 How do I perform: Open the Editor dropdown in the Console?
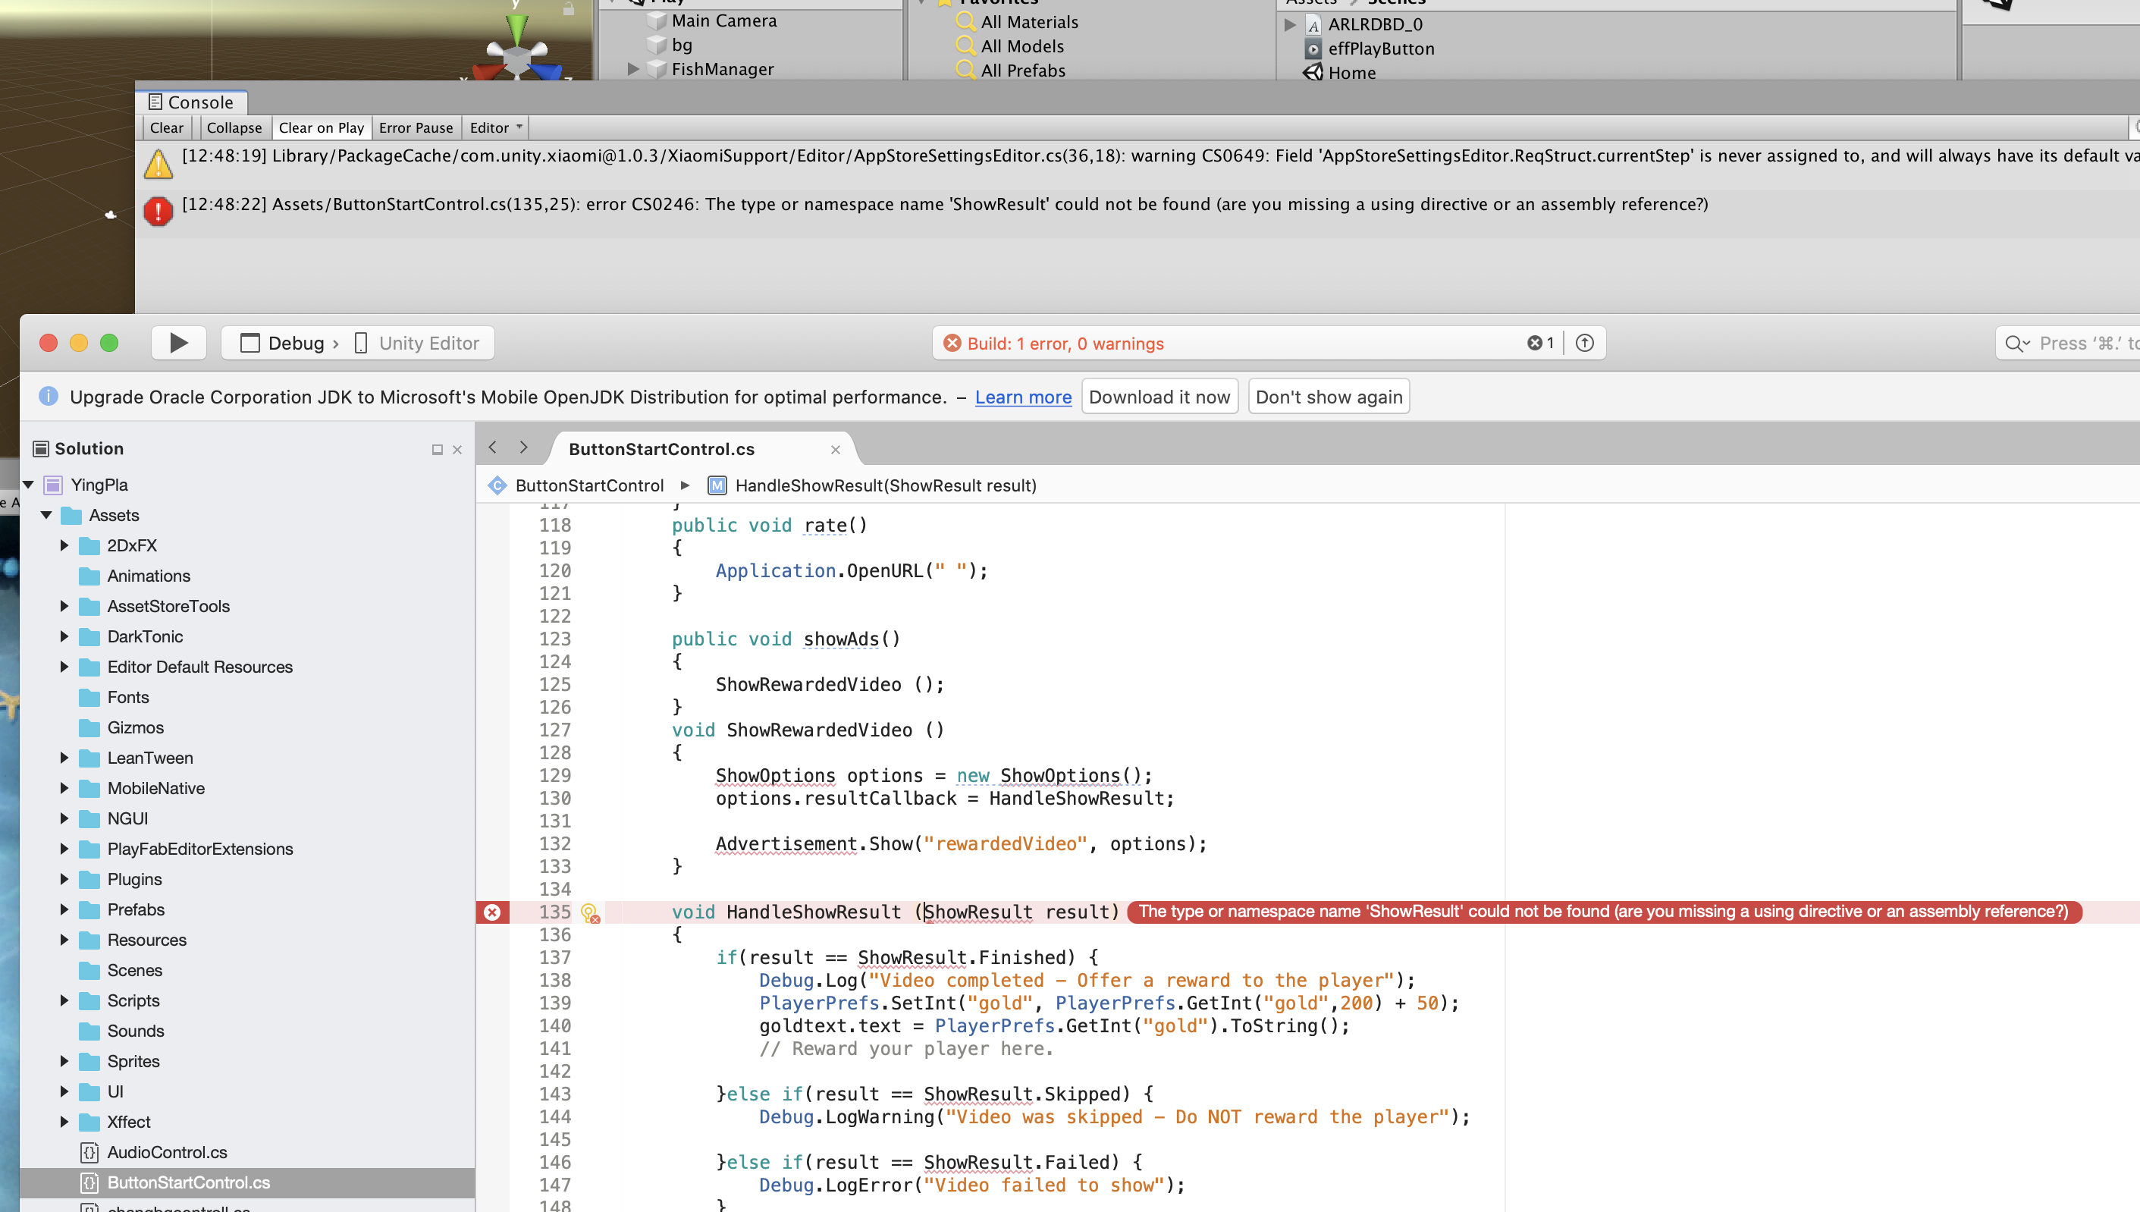(x=495, y=127)
